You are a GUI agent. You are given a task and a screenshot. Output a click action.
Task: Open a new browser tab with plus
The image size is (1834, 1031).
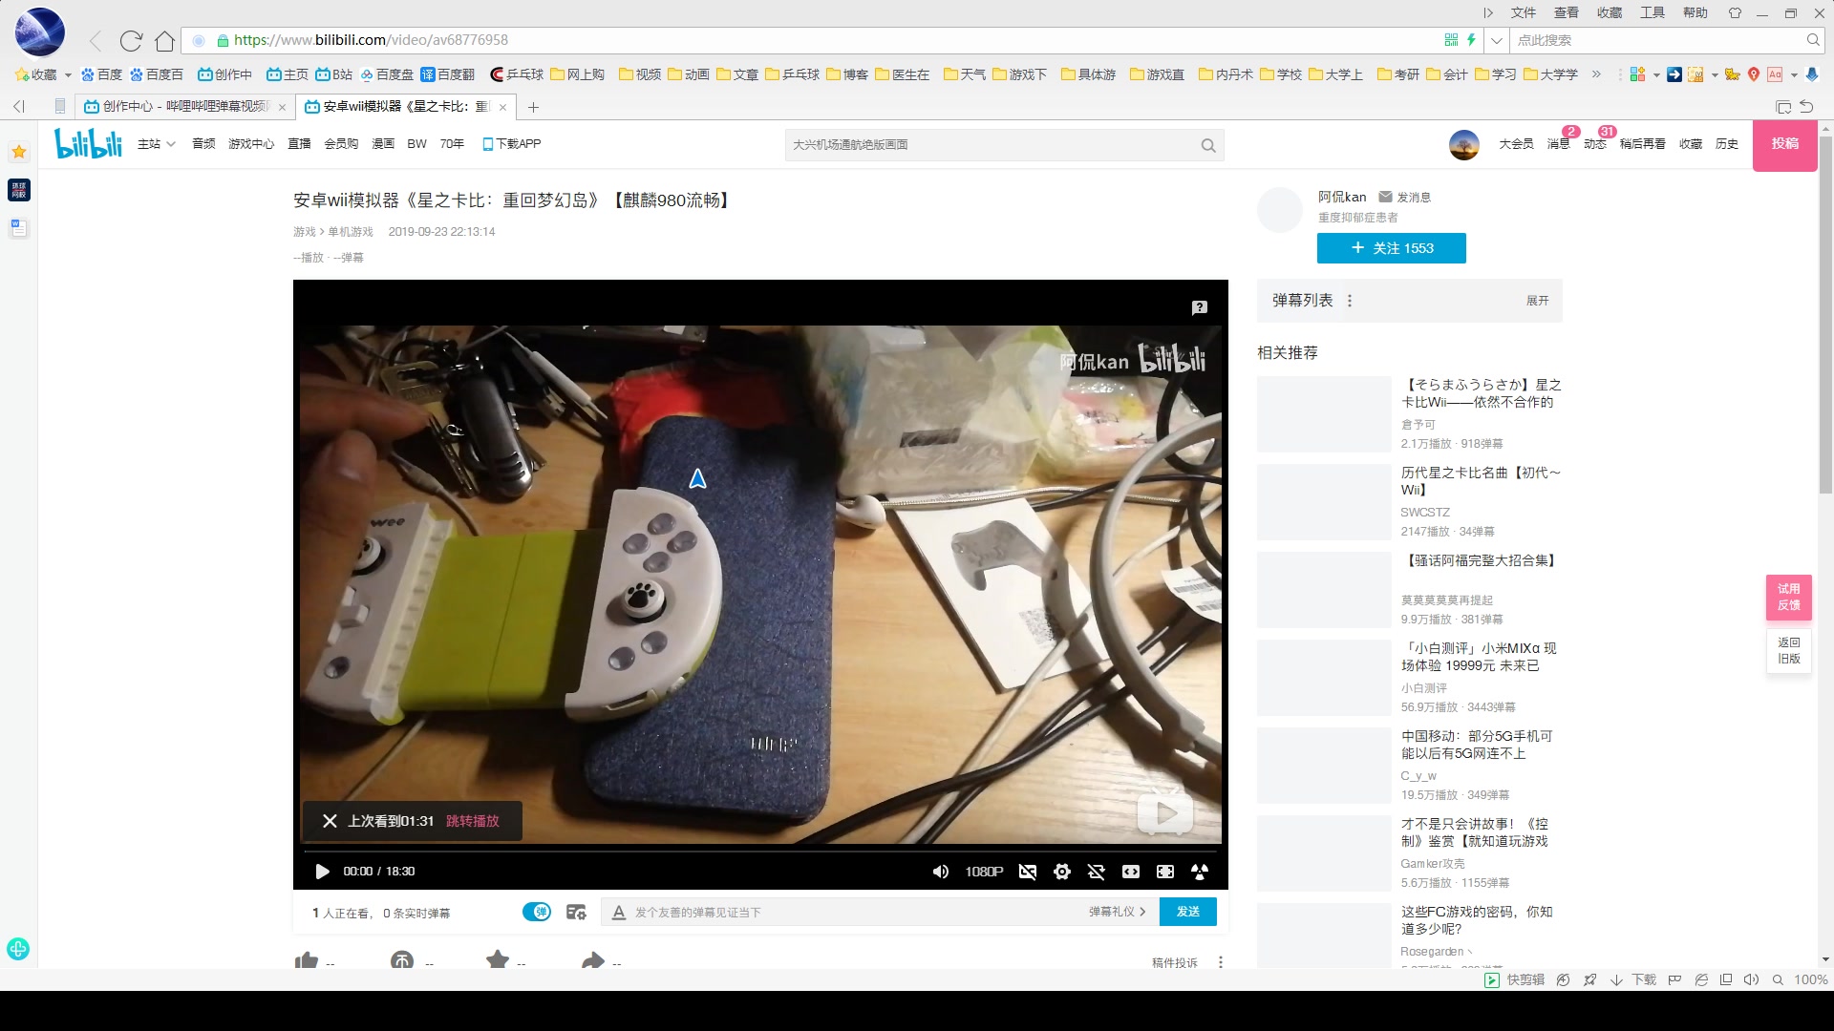point(534,107)
